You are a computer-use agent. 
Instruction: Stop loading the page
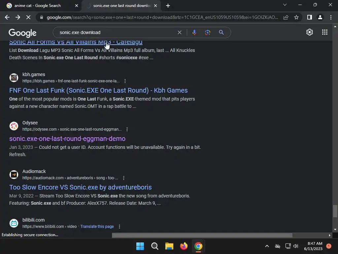click(x=28, y=17)
